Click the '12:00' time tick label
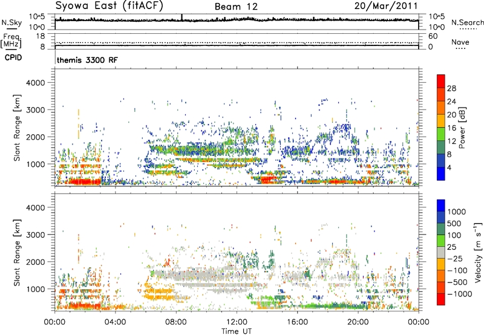 [x=237, y=322]
